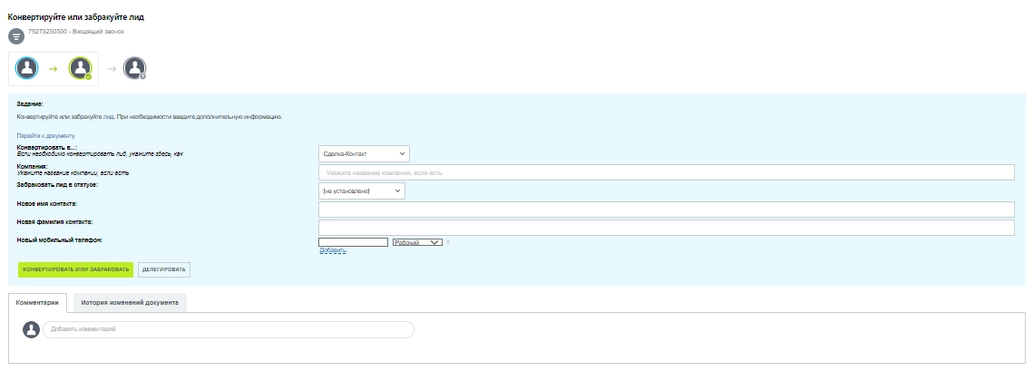
Task: Focus the new mobile phone input
Action: pos(353,242)
